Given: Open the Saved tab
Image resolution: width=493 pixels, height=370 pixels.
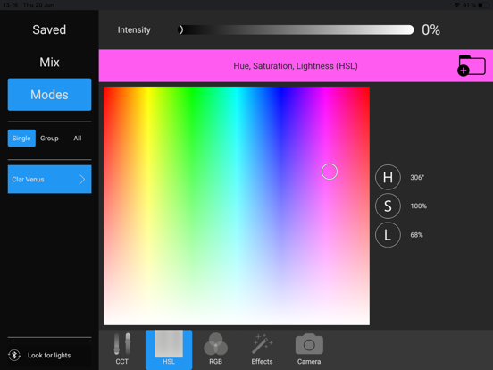Looking at the screenshot, I should click(49, 29).
